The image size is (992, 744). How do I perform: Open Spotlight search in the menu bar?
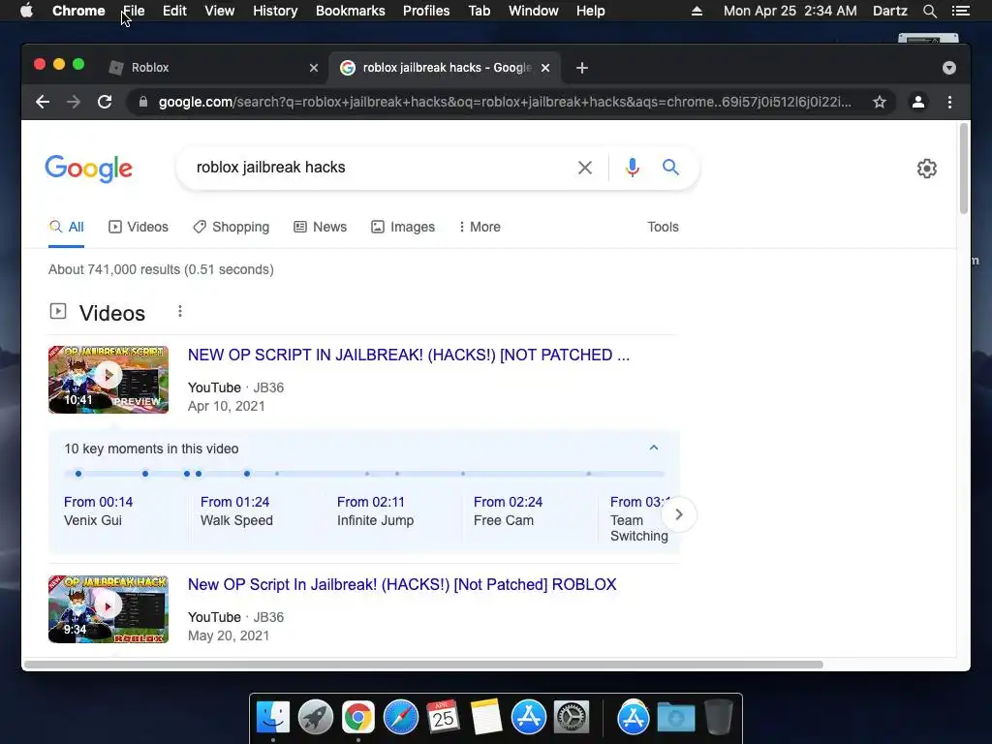coord(929,11)
